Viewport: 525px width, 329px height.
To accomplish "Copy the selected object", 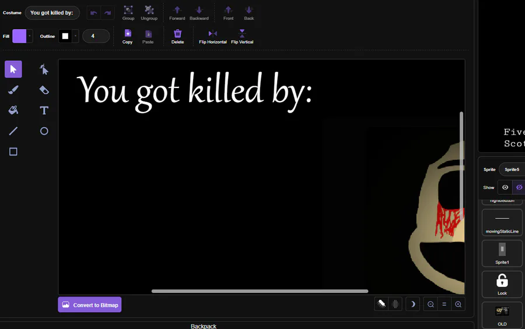I will [x=127, y=37].
